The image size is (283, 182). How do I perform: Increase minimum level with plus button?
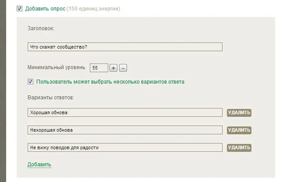click(113, 68)
